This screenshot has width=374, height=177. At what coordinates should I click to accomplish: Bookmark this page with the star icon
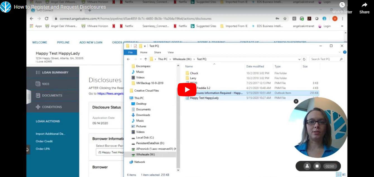pyautogui.click(x=285, y=18)
